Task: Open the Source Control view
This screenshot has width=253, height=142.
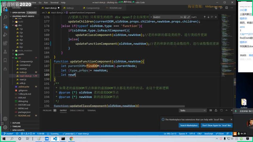Action: (5, 26)
